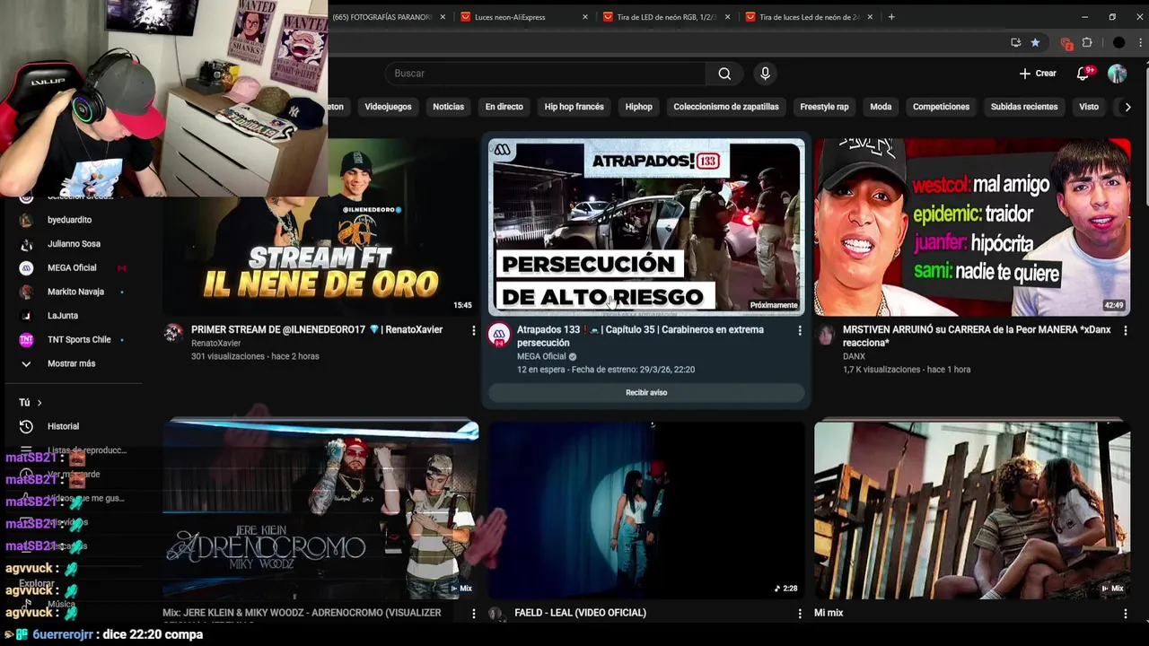The image size is (1149, 646).
Task: Select the Visto filter chip
Action: (x=1089, y=107)
